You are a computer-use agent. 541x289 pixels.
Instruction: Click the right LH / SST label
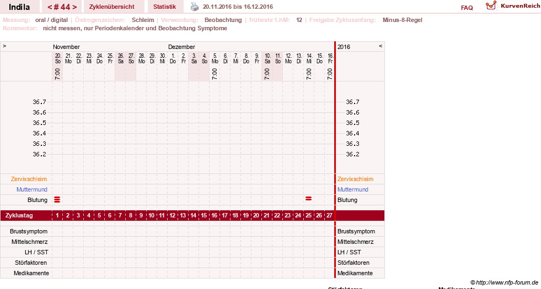(349, 252)
